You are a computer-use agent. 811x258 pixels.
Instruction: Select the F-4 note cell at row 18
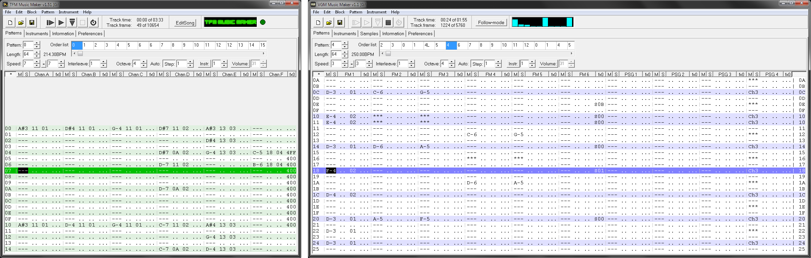(331, 171)
